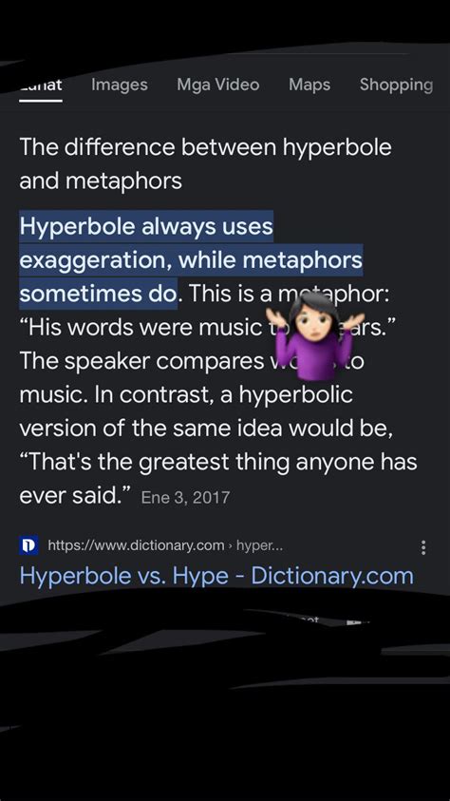Open the "Hyperbole vs. Hype - Dictionary.com" link
Viewport: 450px width, 801px height.
tap(216, 576)
